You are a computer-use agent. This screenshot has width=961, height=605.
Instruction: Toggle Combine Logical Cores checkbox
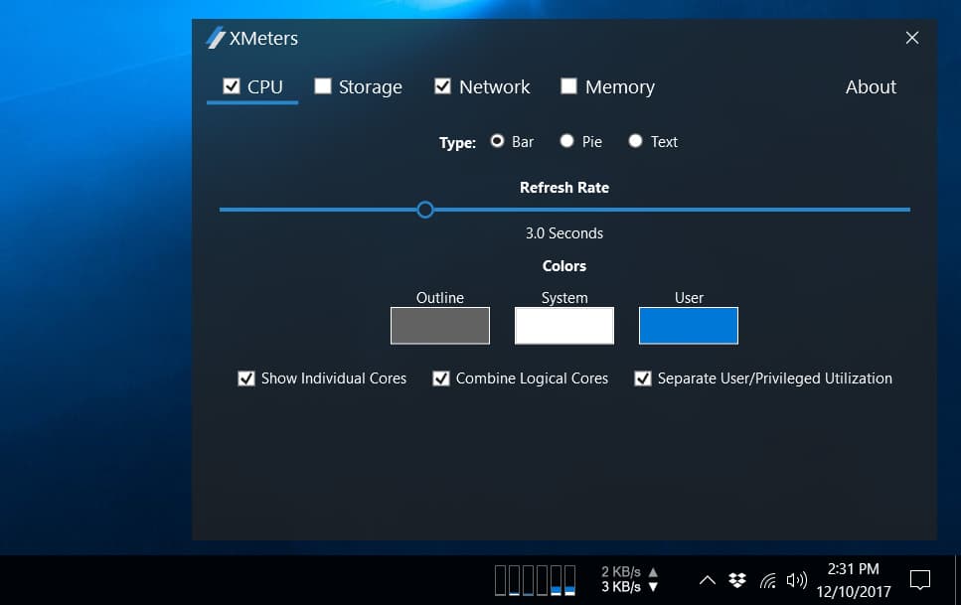click(x=440, y=378)
